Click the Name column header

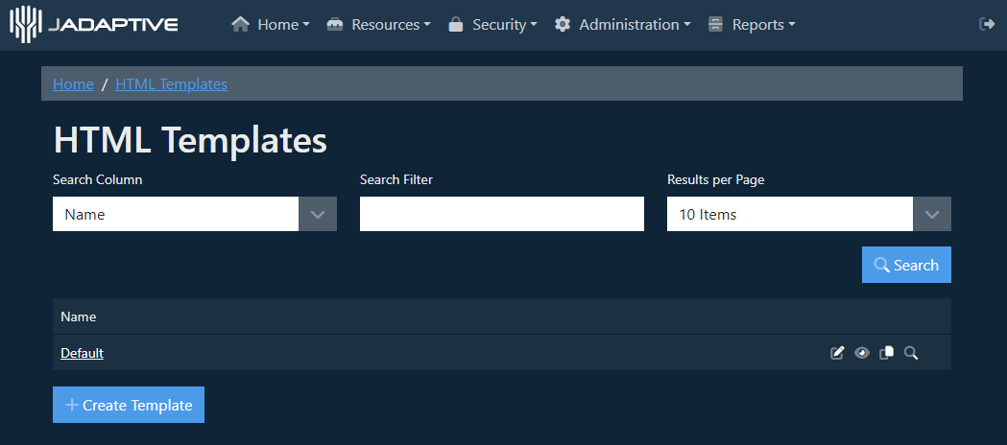pos(79,316)
